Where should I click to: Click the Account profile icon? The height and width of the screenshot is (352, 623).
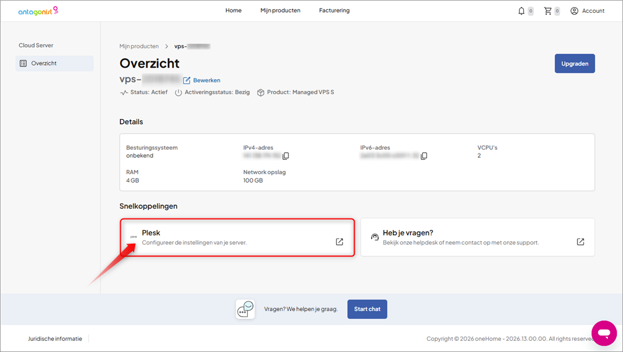pos(574,11)
